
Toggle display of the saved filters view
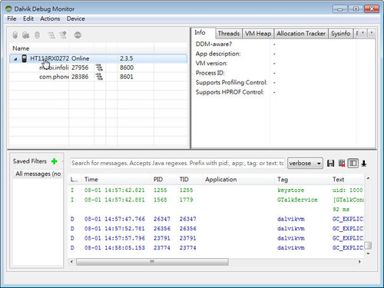coord(353,164)
